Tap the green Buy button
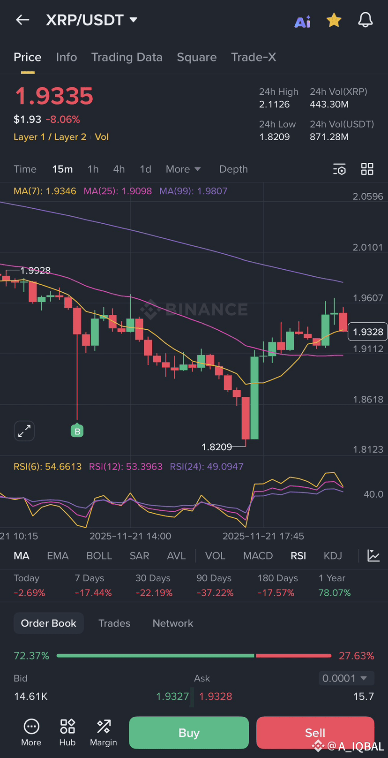The height and width of the screenshot is (758, 388). click(x=189, y=733)
